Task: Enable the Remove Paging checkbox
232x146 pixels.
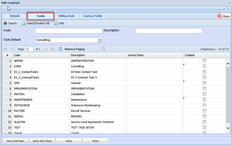Action: [104, 49]
